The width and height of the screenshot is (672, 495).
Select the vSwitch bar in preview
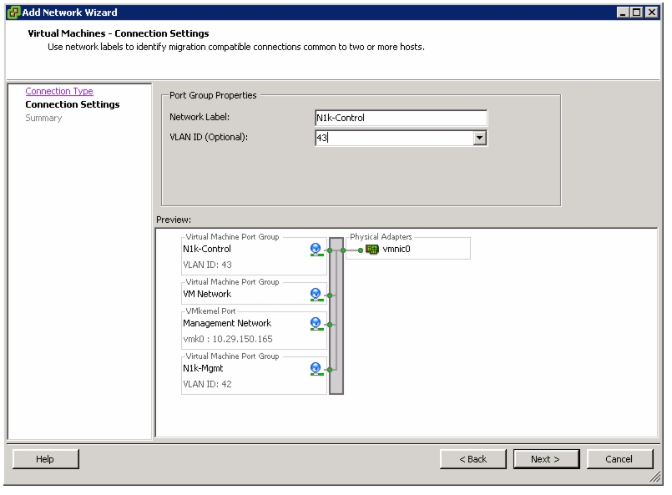click(x=336, y=316)
